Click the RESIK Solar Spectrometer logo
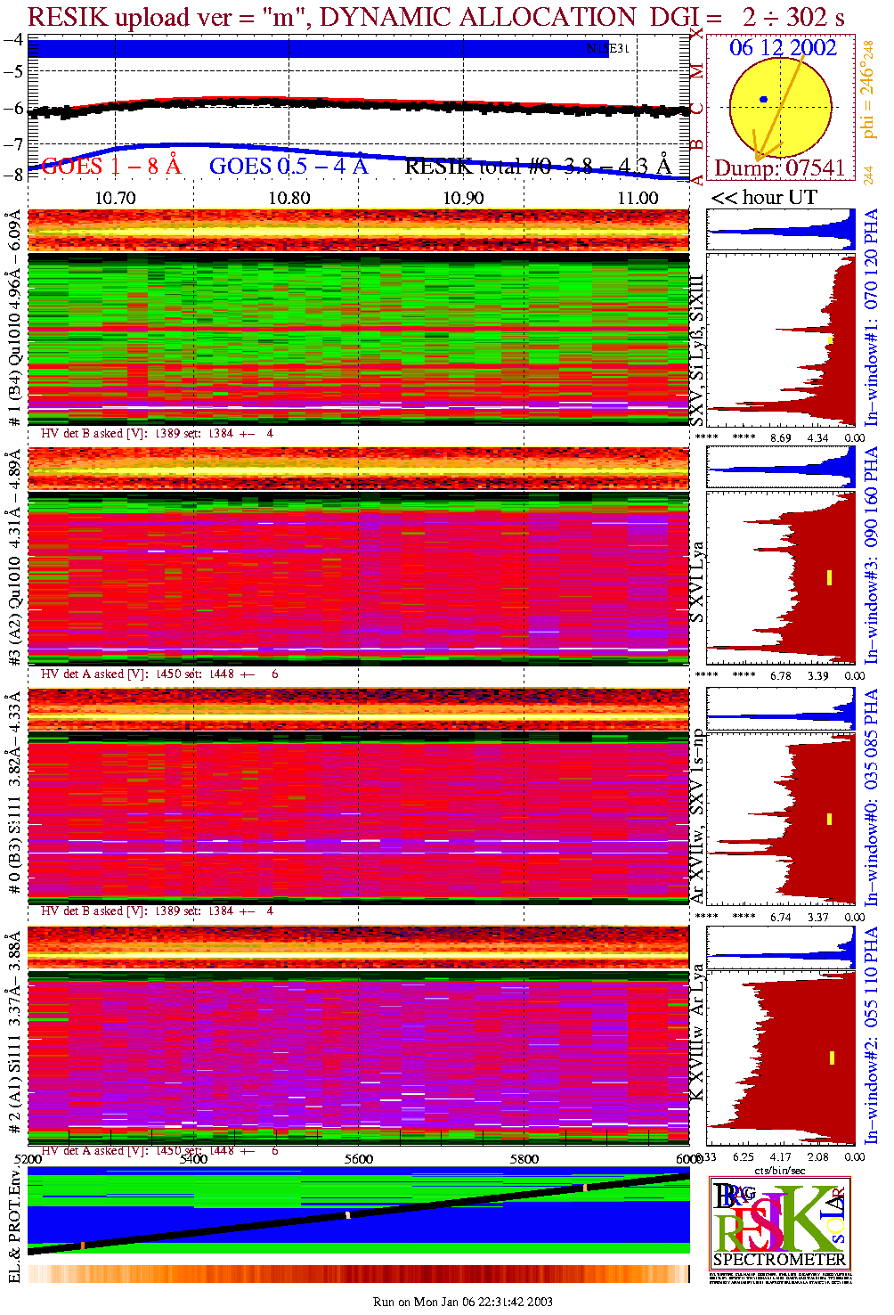The image size is (894, 1315). (779, 1222)
